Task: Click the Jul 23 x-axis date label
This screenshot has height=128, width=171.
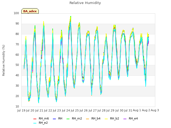Action: click(x=57, y=110)
